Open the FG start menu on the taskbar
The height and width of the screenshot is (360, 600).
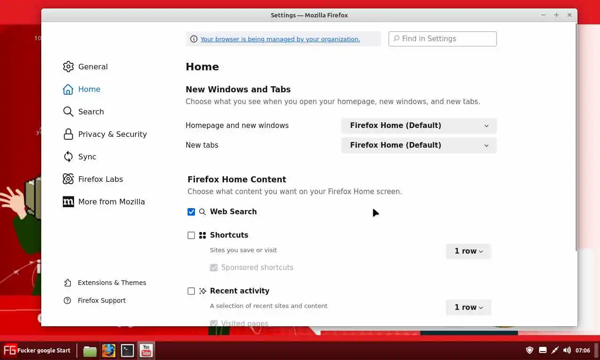click(x=37, y=350)
